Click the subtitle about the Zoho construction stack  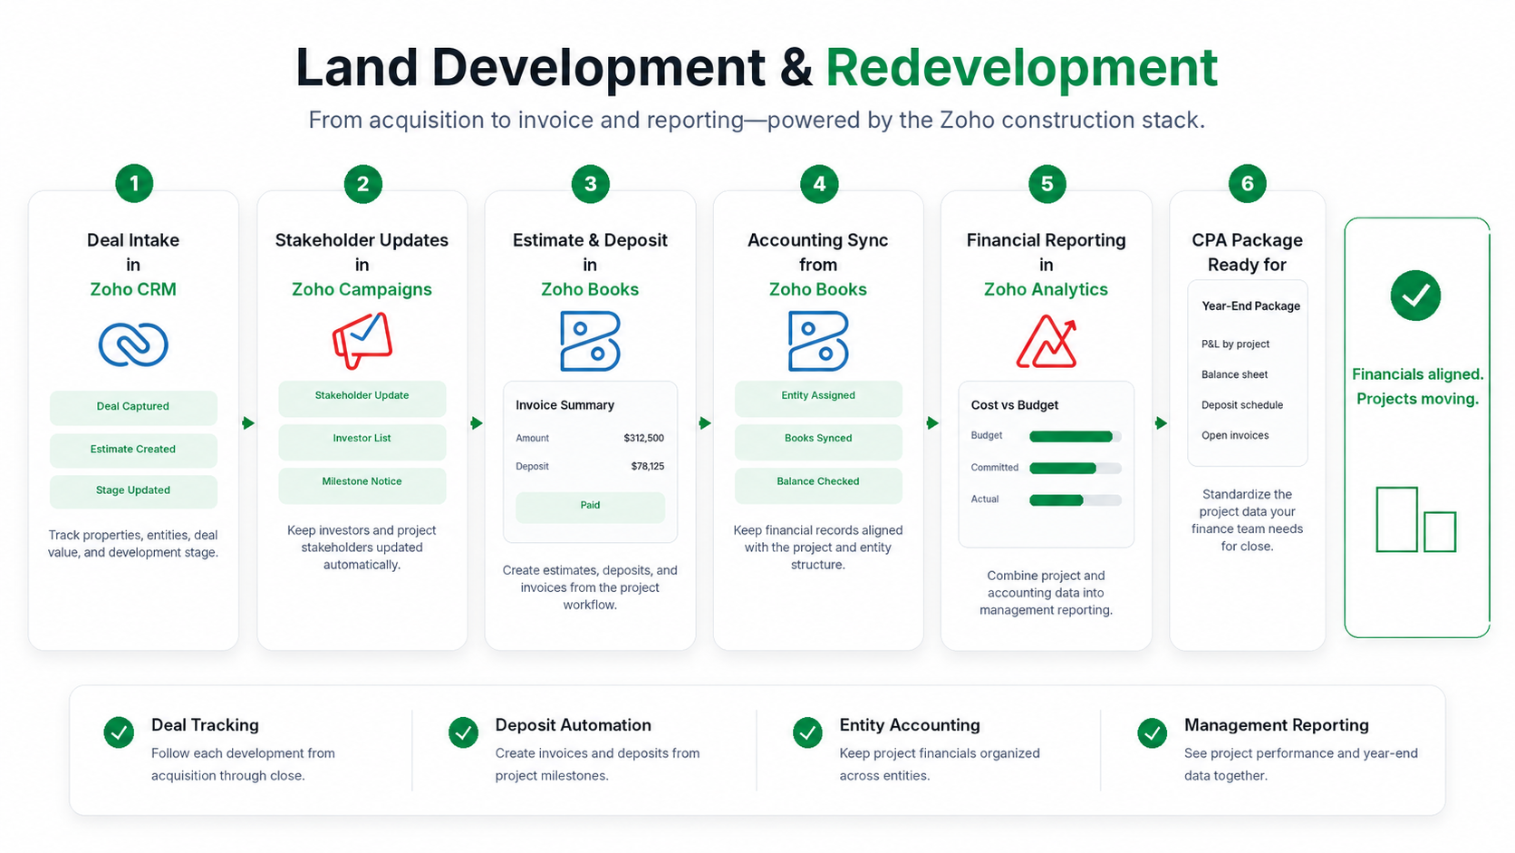pos(757,120)
